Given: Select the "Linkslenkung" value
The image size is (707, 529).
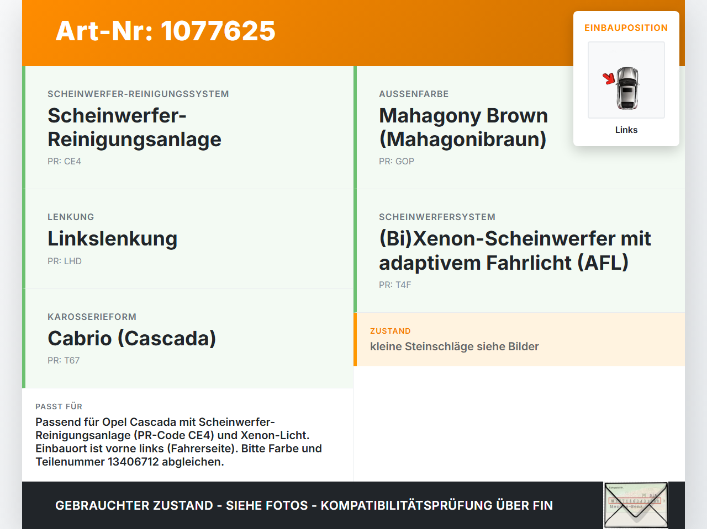Looking at the screenshot, I should pyautogui.click(x=113, y=238).
